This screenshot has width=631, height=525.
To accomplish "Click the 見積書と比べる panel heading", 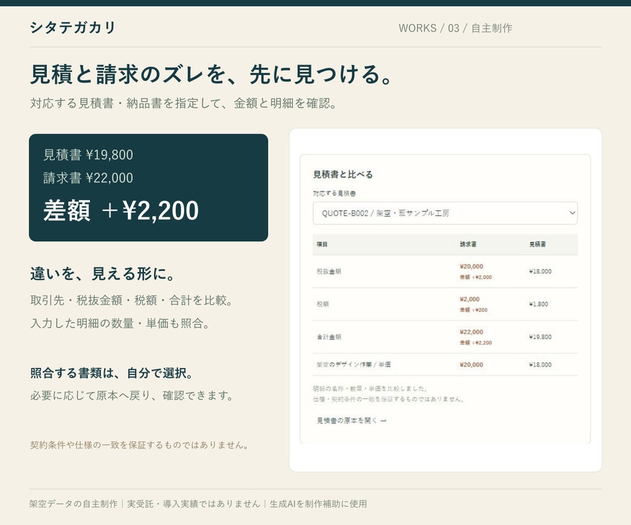I will [343, 174].
